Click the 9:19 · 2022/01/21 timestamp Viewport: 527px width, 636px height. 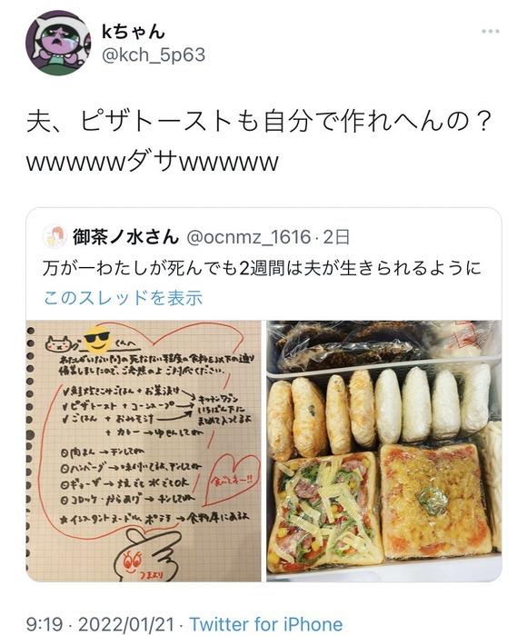coord(100,623)
